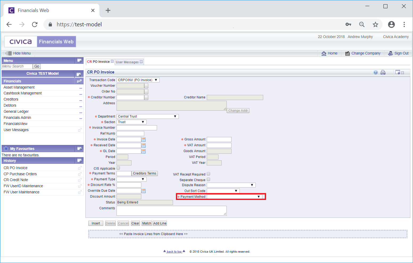Click the browser saved password key icon
Viewport: 413px width, 263px height.
(x=348, y=24)
